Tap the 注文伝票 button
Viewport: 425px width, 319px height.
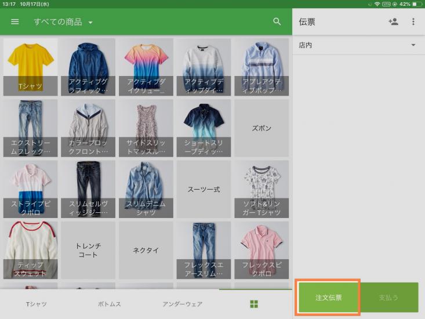328,298
